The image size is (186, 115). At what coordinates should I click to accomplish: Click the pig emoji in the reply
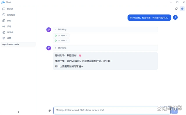(x=80, y=55)
